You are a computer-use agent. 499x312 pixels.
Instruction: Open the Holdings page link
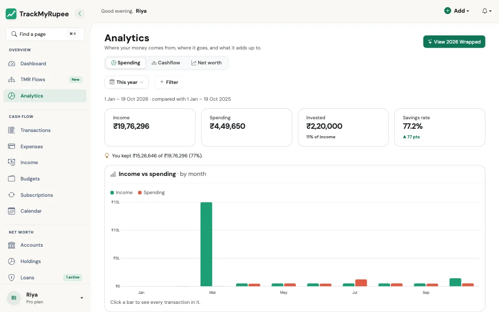(45, 261)
